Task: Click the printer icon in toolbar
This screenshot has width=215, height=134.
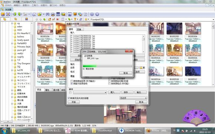Action: [53, 14]
